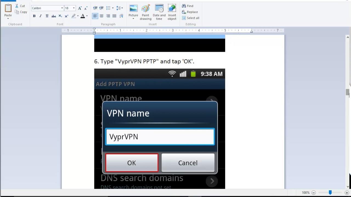Click the 100% zoom level text
Viewport: 351px width, 197px height.
click(x=305, y=193)
